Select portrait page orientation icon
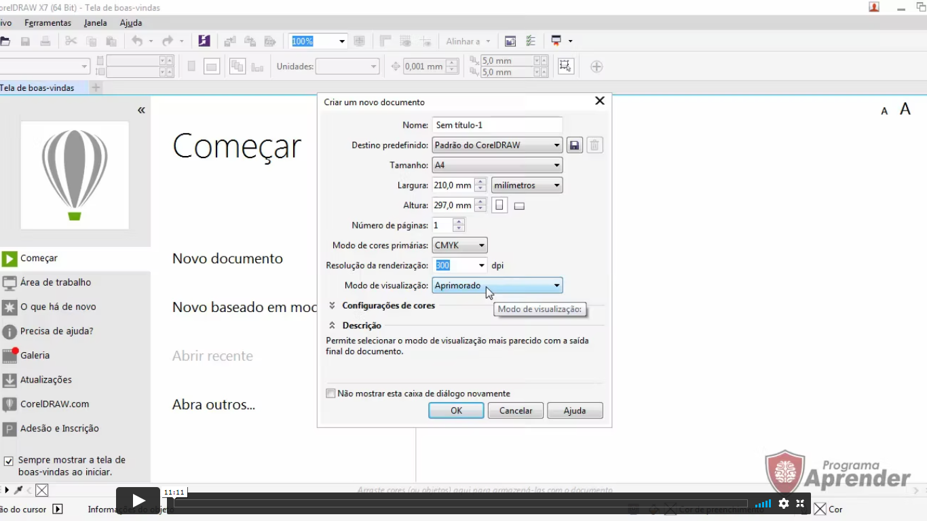The width and height of the screenshot is (927, 521). [499, 206]
